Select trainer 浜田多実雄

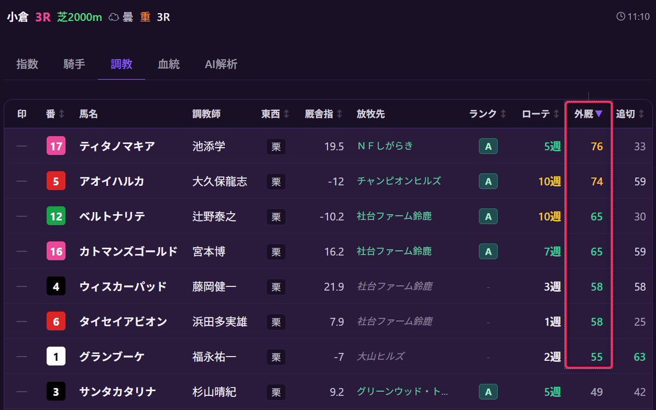[219, 322]
